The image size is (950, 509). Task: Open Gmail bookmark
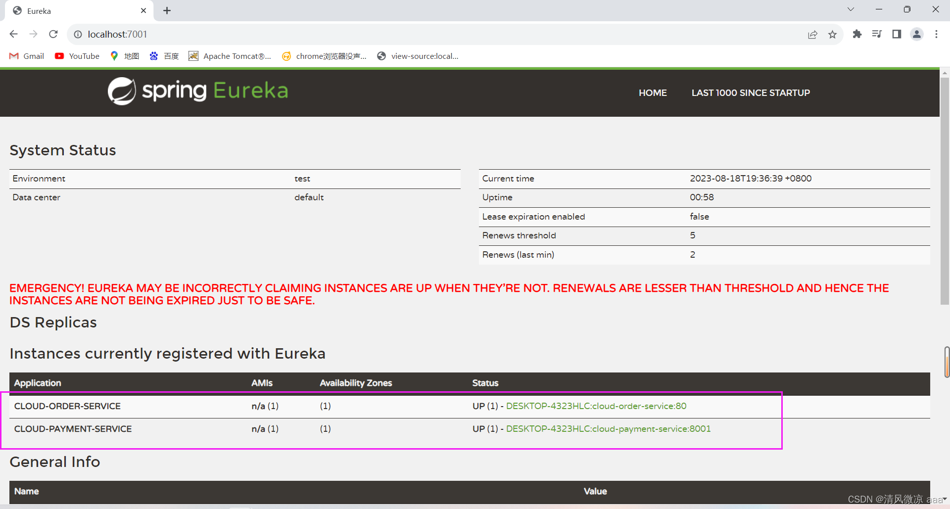click(27, 56)
